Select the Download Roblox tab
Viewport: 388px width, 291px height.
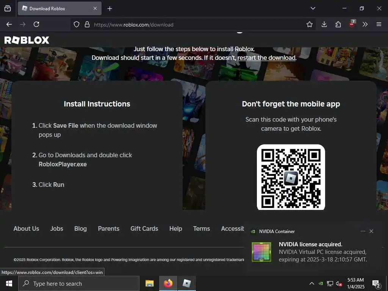click(x=59, y=8)
